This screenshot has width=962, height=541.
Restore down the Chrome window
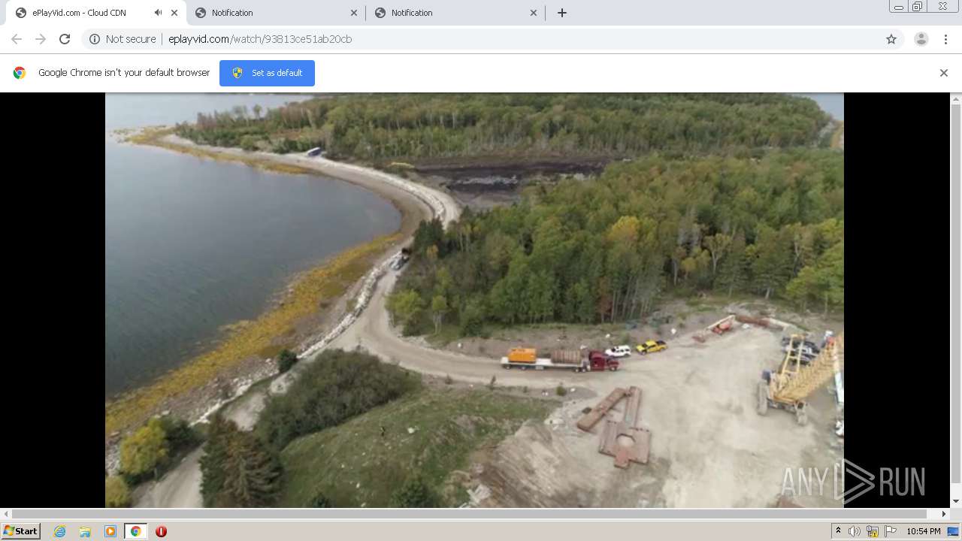(x=918, y=6)
